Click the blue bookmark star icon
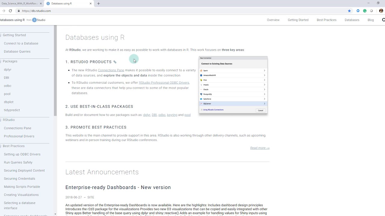385x216 pixels. [349, 11]
